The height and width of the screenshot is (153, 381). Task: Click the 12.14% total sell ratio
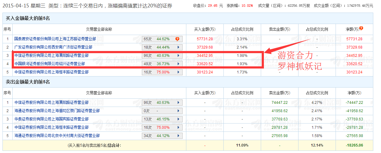coord(317,145)
